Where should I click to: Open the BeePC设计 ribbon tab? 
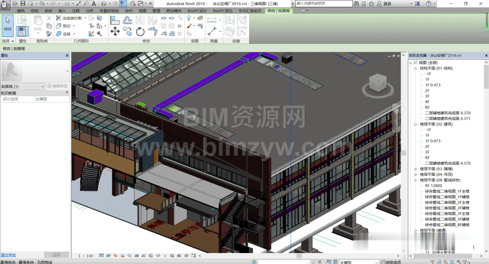pos(197,10)
